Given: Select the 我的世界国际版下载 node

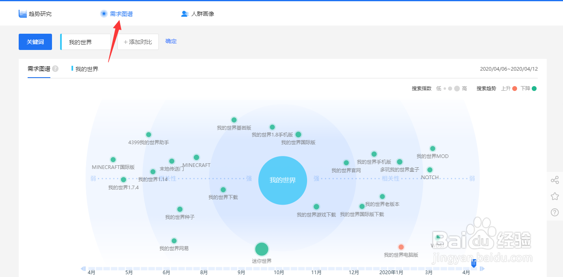Looking at the screenshot, I should click(362, 206).
